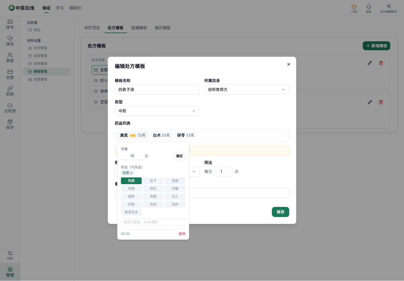Focus the 自定义煎法 input field
Screen dimensions: 404x281
(x=153, y=222)
